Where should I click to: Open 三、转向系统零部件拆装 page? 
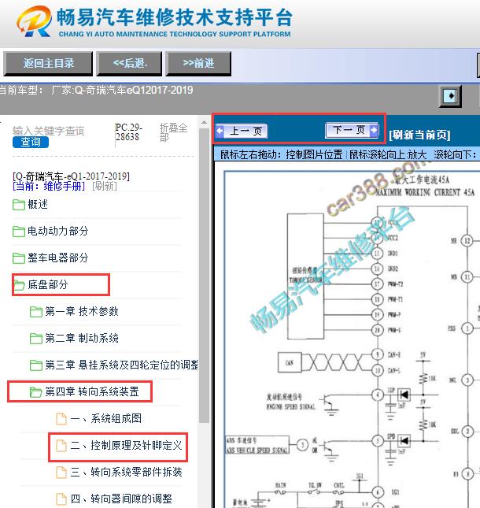126,472
